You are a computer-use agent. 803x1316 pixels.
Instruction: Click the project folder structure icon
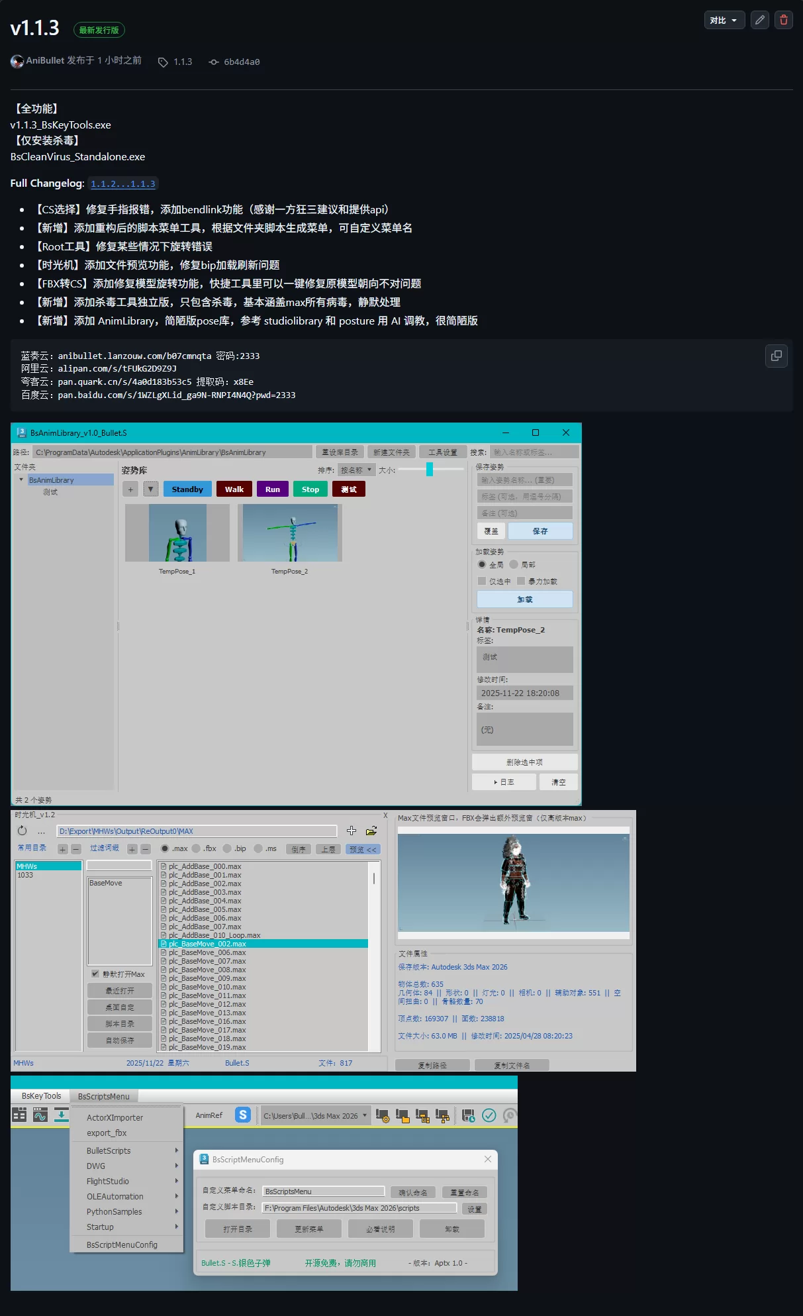coord(422,1115)
